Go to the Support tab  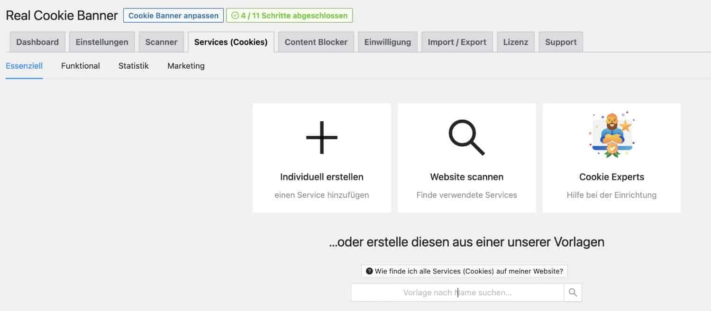[560, 42]
